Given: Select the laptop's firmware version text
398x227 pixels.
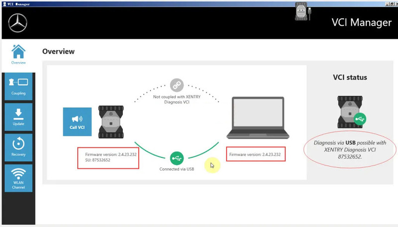Looking at the screenshot, I should click(255, 154).
